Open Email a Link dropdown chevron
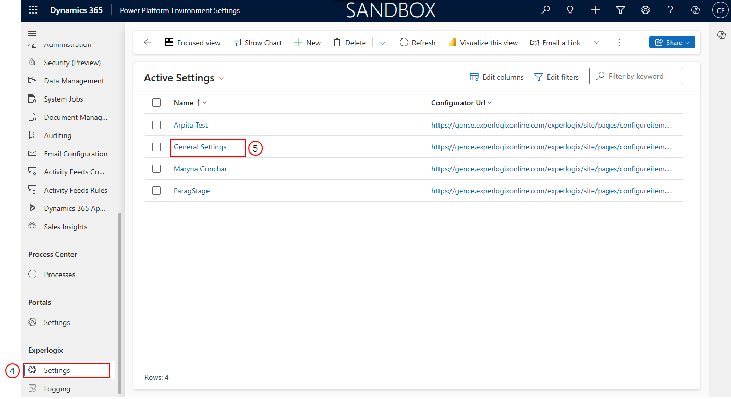The height and width of the screenshot is (399, 731). click(596, 43)
